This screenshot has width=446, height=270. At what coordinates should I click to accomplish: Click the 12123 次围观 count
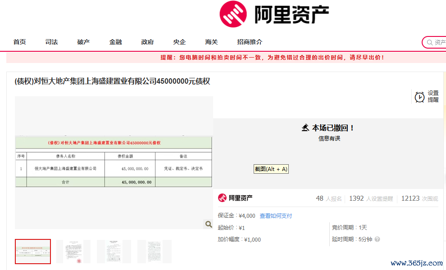coord(419,198)
